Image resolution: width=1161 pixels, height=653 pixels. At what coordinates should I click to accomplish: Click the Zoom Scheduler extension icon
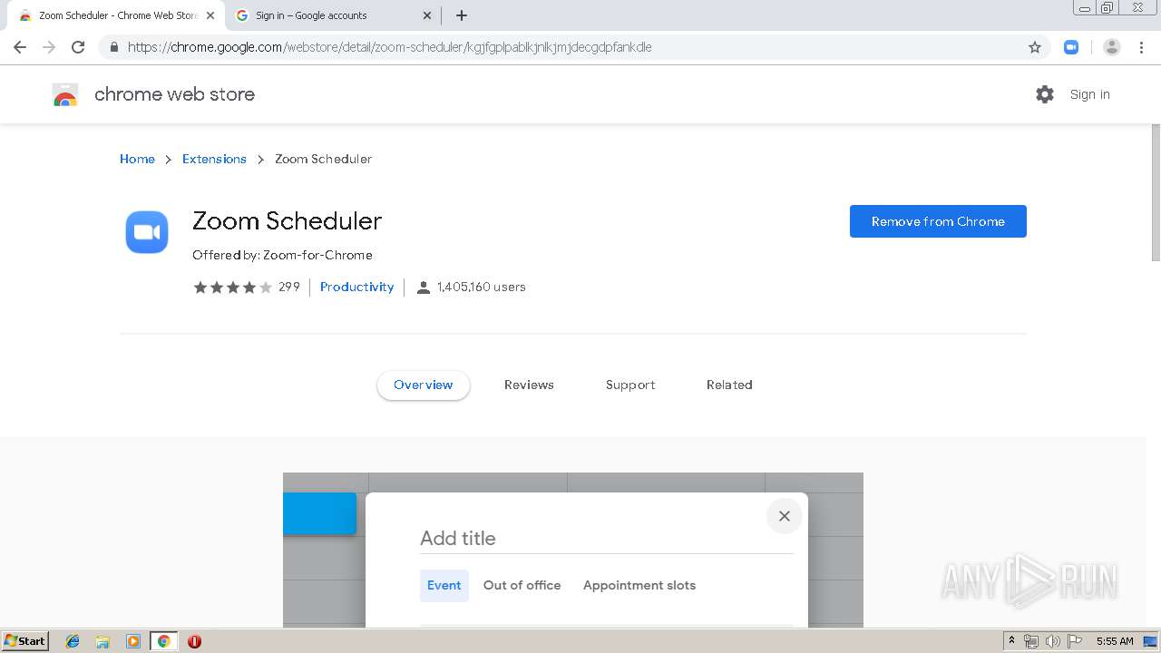point(147,232)
